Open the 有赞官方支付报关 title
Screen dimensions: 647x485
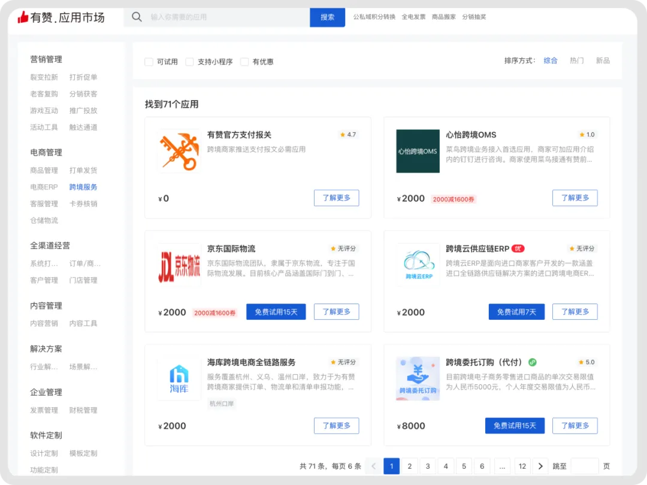click(x=239, y=135)
